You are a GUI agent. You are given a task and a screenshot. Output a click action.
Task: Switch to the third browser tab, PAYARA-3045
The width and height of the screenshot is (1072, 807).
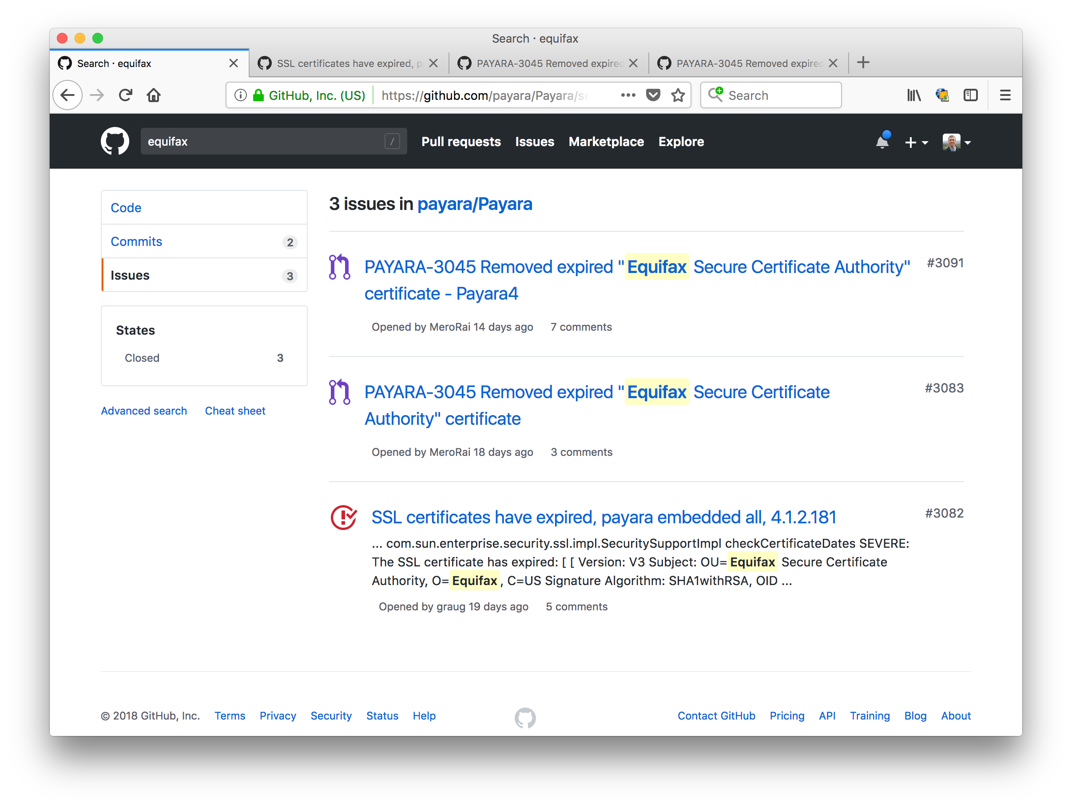(x=548, y=63)
